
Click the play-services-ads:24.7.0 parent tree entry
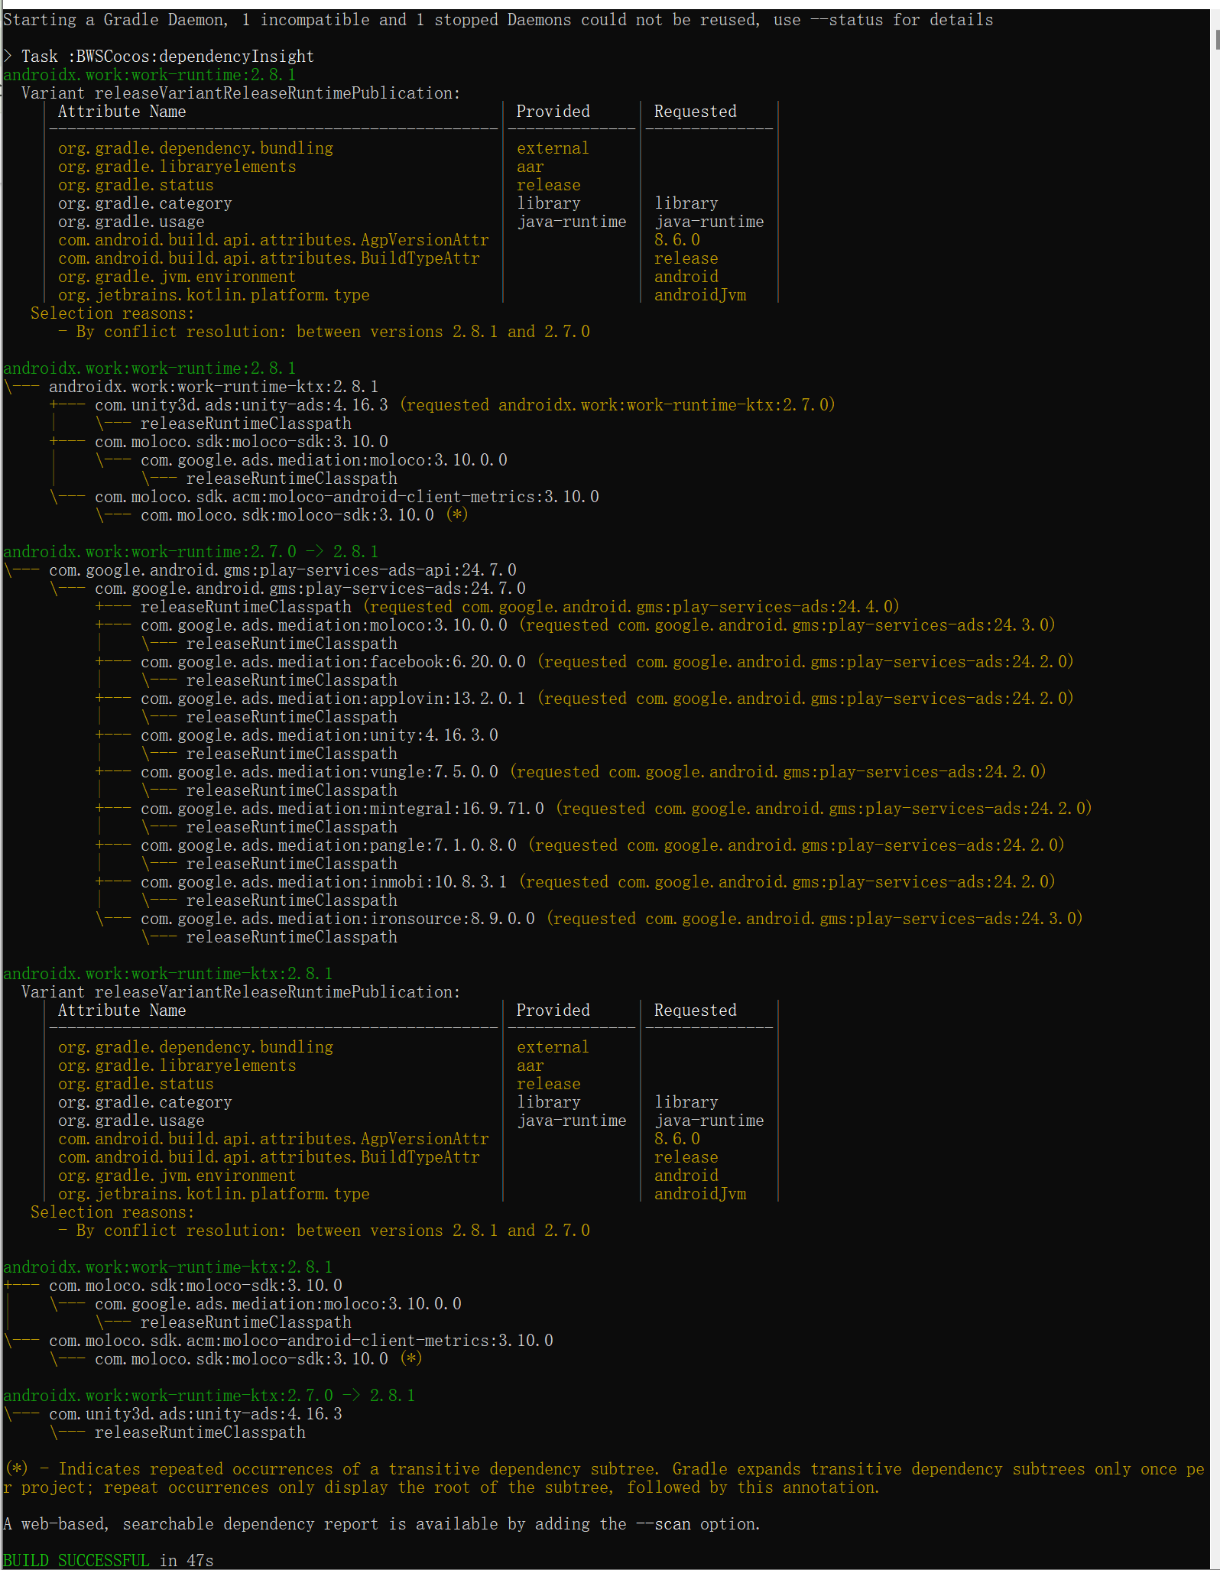[310, 589]
